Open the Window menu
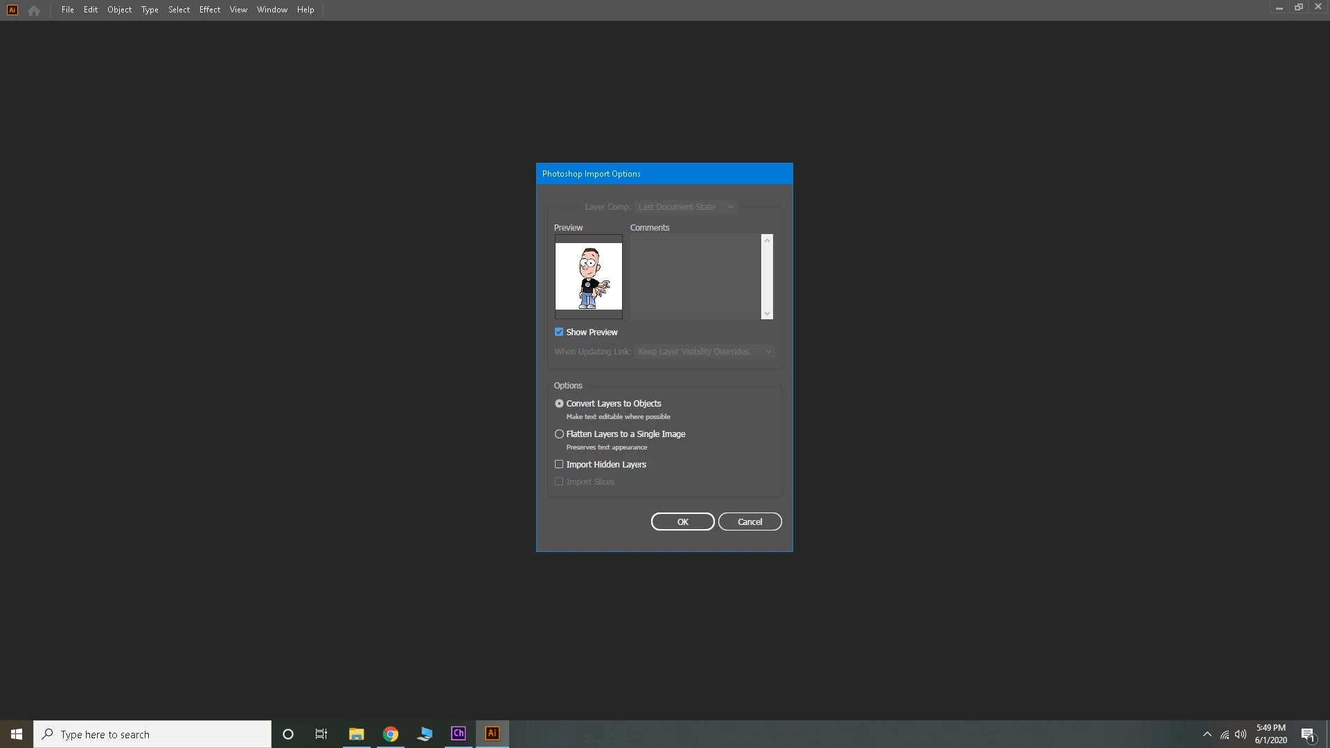The image size is (1330, 748). tap(272, 10)
